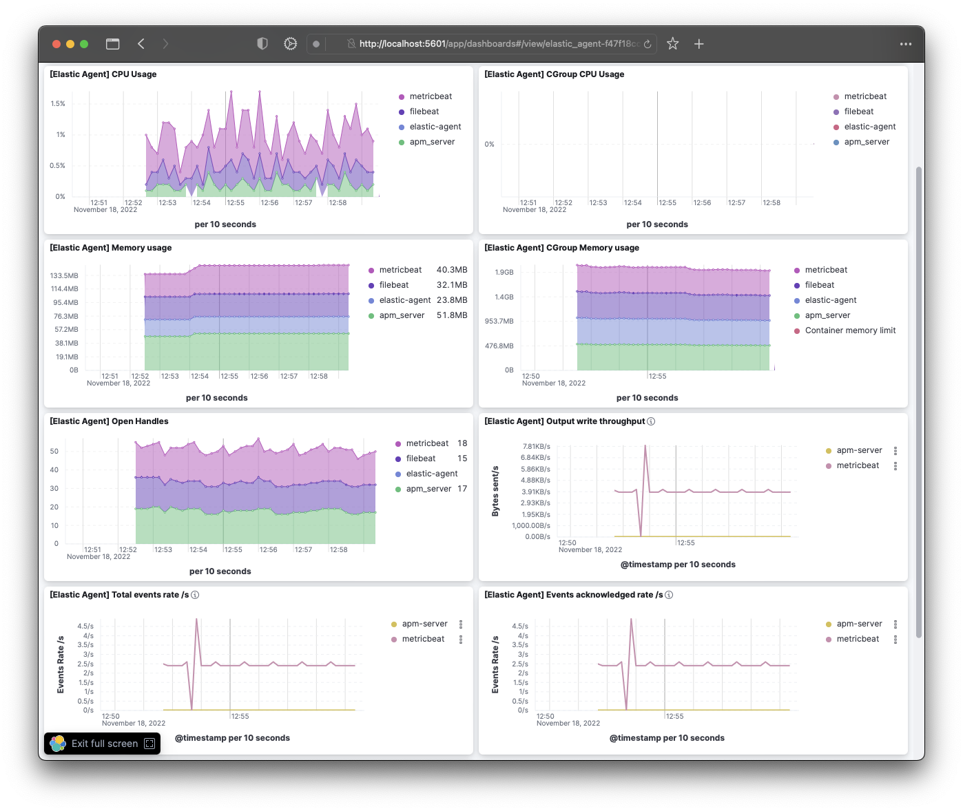
Task: Click info icon next to Total events rate
Action: coord(195,595)
